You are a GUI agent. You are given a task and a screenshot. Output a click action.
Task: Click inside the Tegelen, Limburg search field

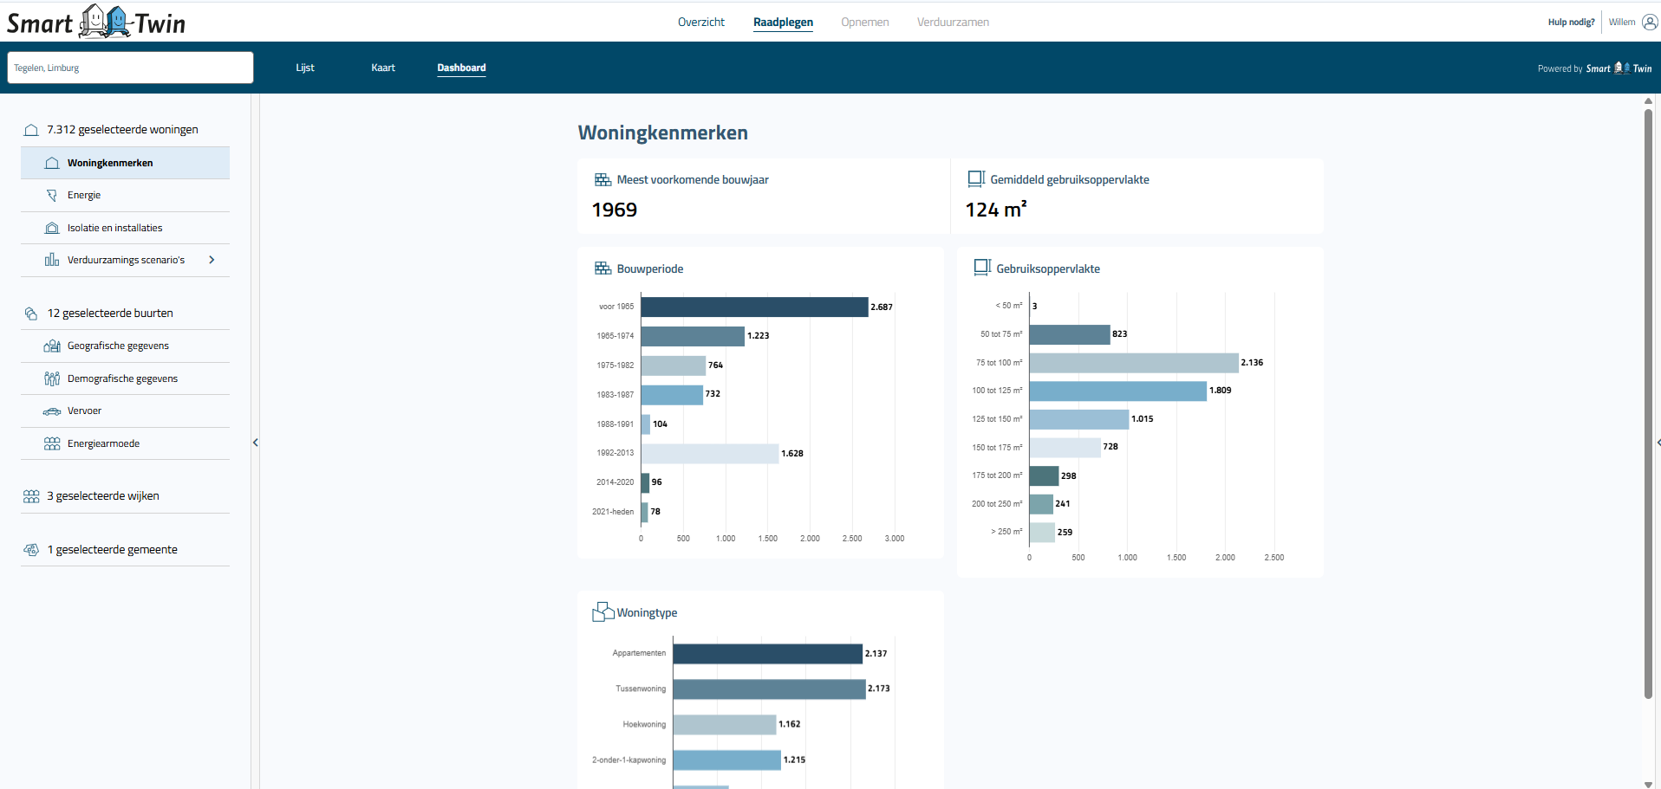[x=130, y=68]
